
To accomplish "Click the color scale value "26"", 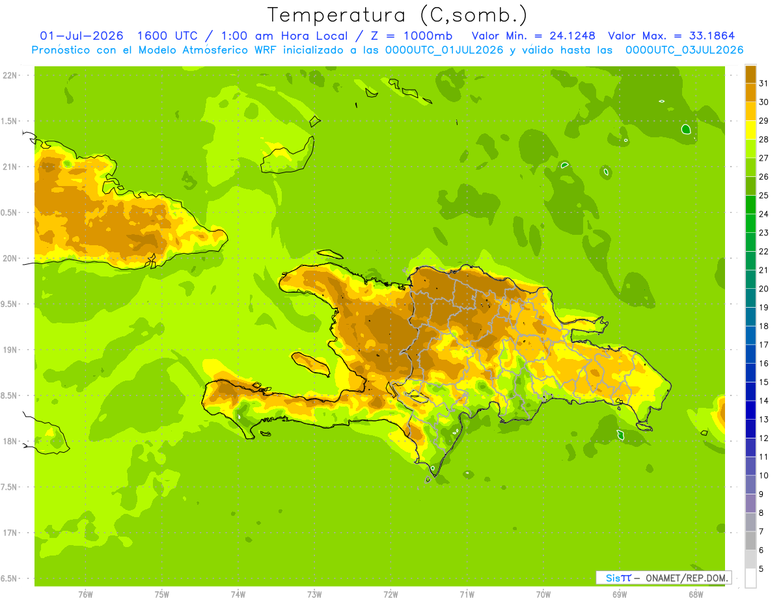I will pyautogui.click(x=763, y=177).
